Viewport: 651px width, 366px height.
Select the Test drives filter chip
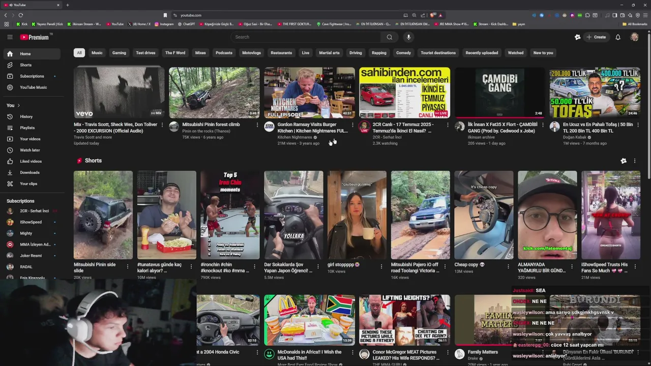coord(145,53)
